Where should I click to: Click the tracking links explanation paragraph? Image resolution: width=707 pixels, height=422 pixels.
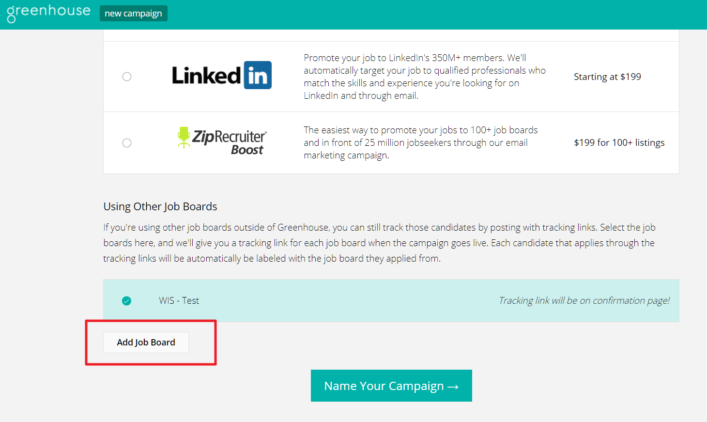pyautogui.click(x=379, y=243)
